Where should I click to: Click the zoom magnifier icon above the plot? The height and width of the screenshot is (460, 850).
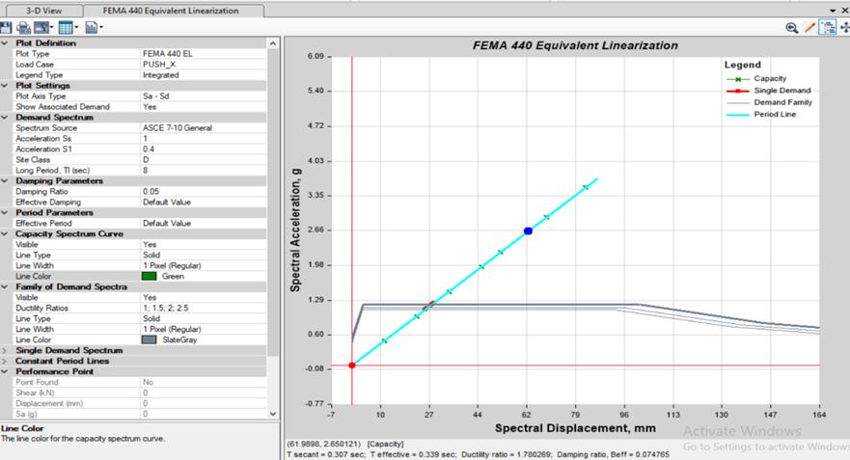click(x=791, y=28)
